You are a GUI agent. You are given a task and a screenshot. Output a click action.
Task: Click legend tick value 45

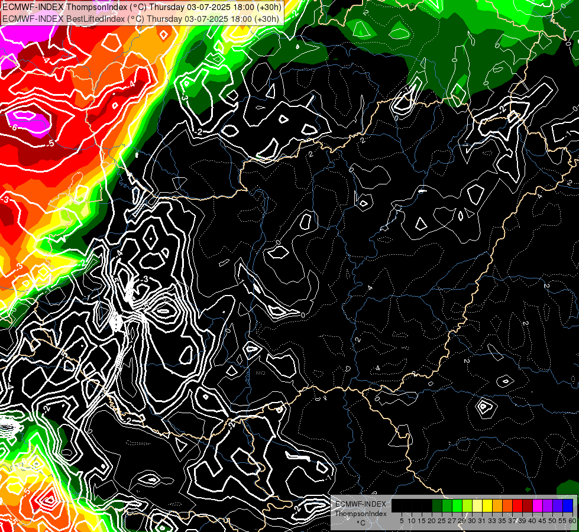(x=543, y=521)
